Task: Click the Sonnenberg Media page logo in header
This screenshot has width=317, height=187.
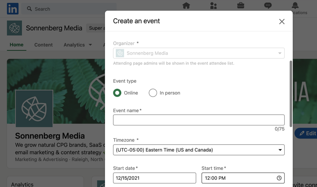Action: (x=14, y=28)
